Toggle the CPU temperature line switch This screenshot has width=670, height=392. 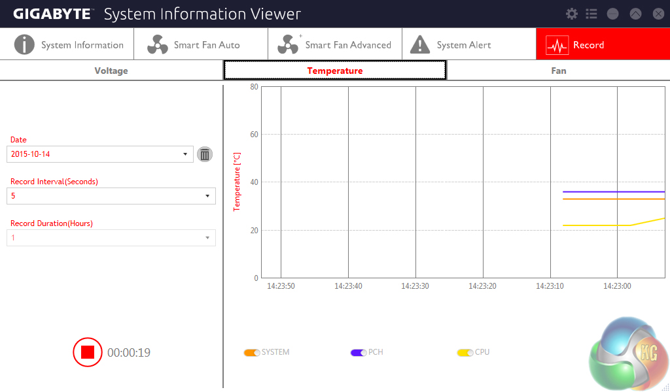pos(465,353)
